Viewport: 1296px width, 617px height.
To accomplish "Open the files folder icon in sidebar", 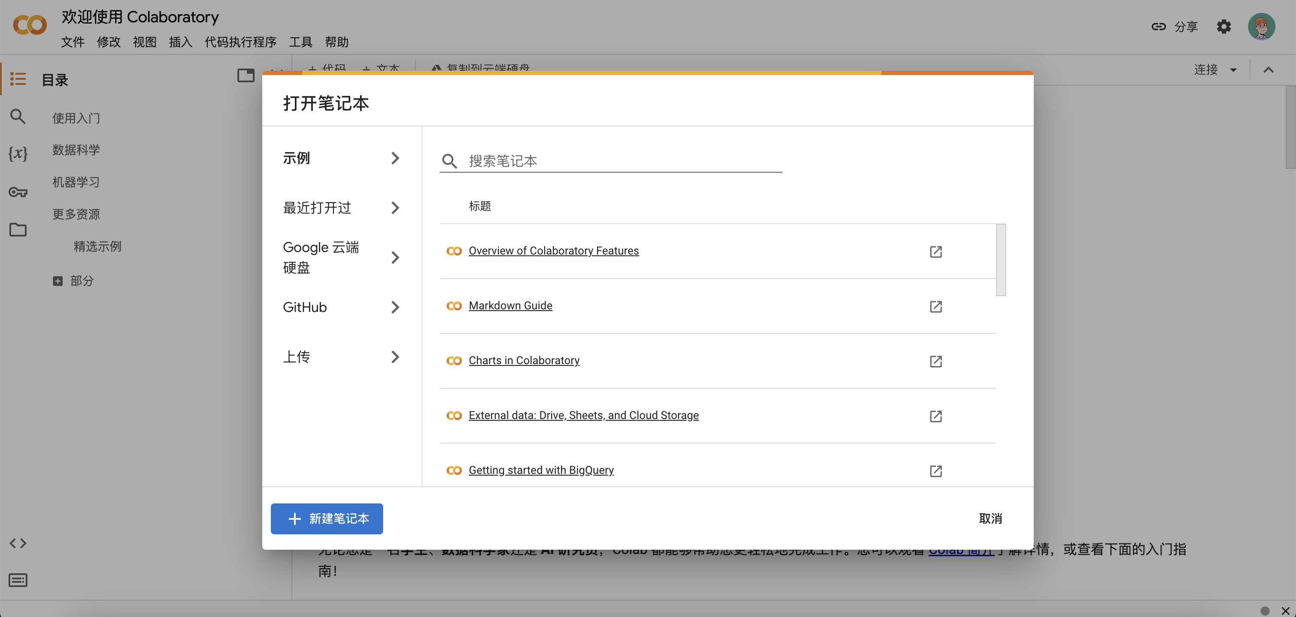I will pyautogui.click(x=18, y=230).
